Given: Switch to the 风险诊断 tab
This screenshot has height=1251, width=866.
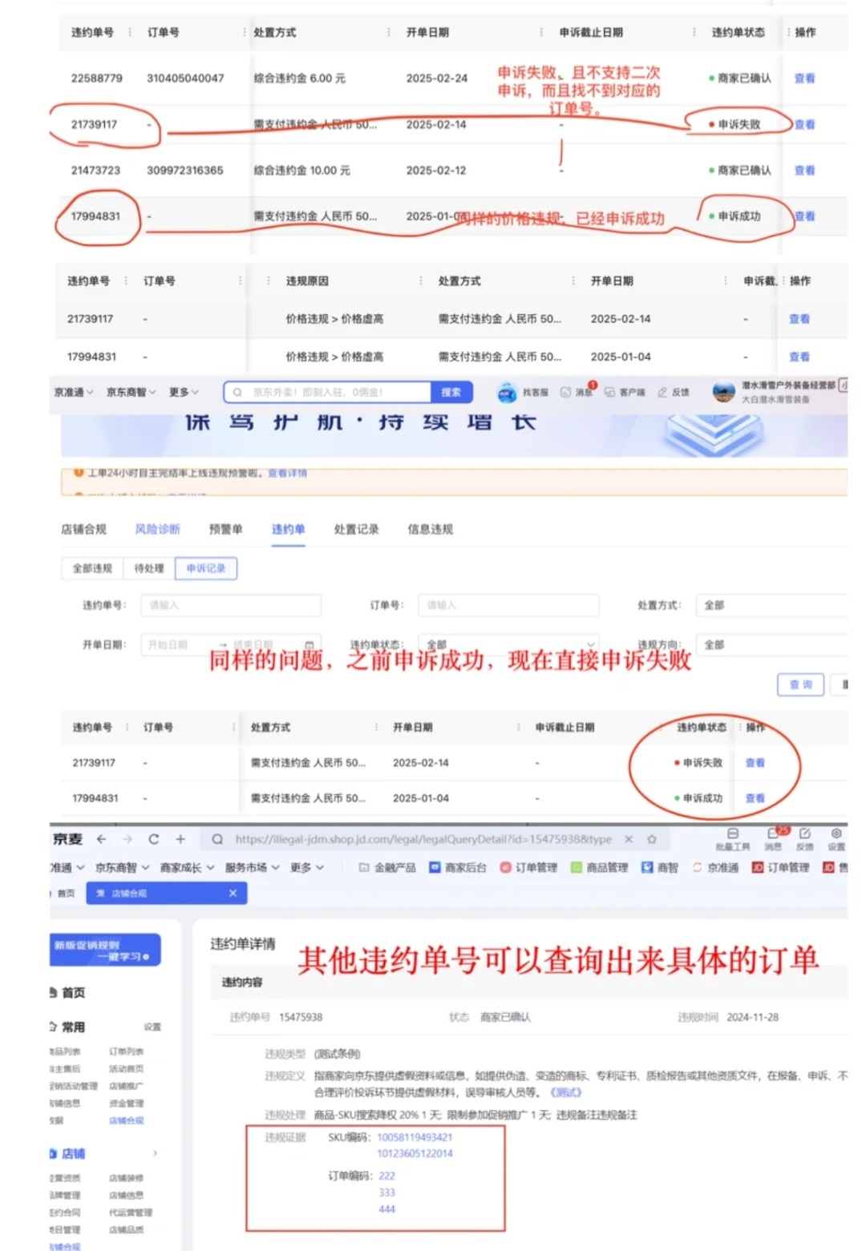Looking at the screenshot, I should pos(157,529).
